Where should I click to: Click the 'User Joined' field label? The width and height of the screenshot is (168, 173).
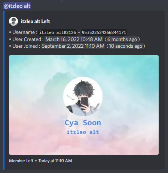(x=25, y=46)
